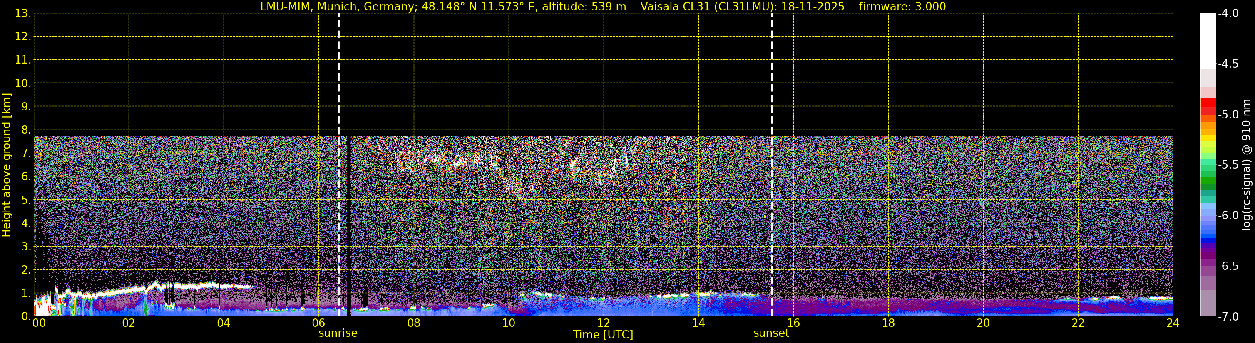Click the 'sunset' label below the time axis
Image resolution: width=1255 pixels, height=343 pixels.
click(771, 333)
